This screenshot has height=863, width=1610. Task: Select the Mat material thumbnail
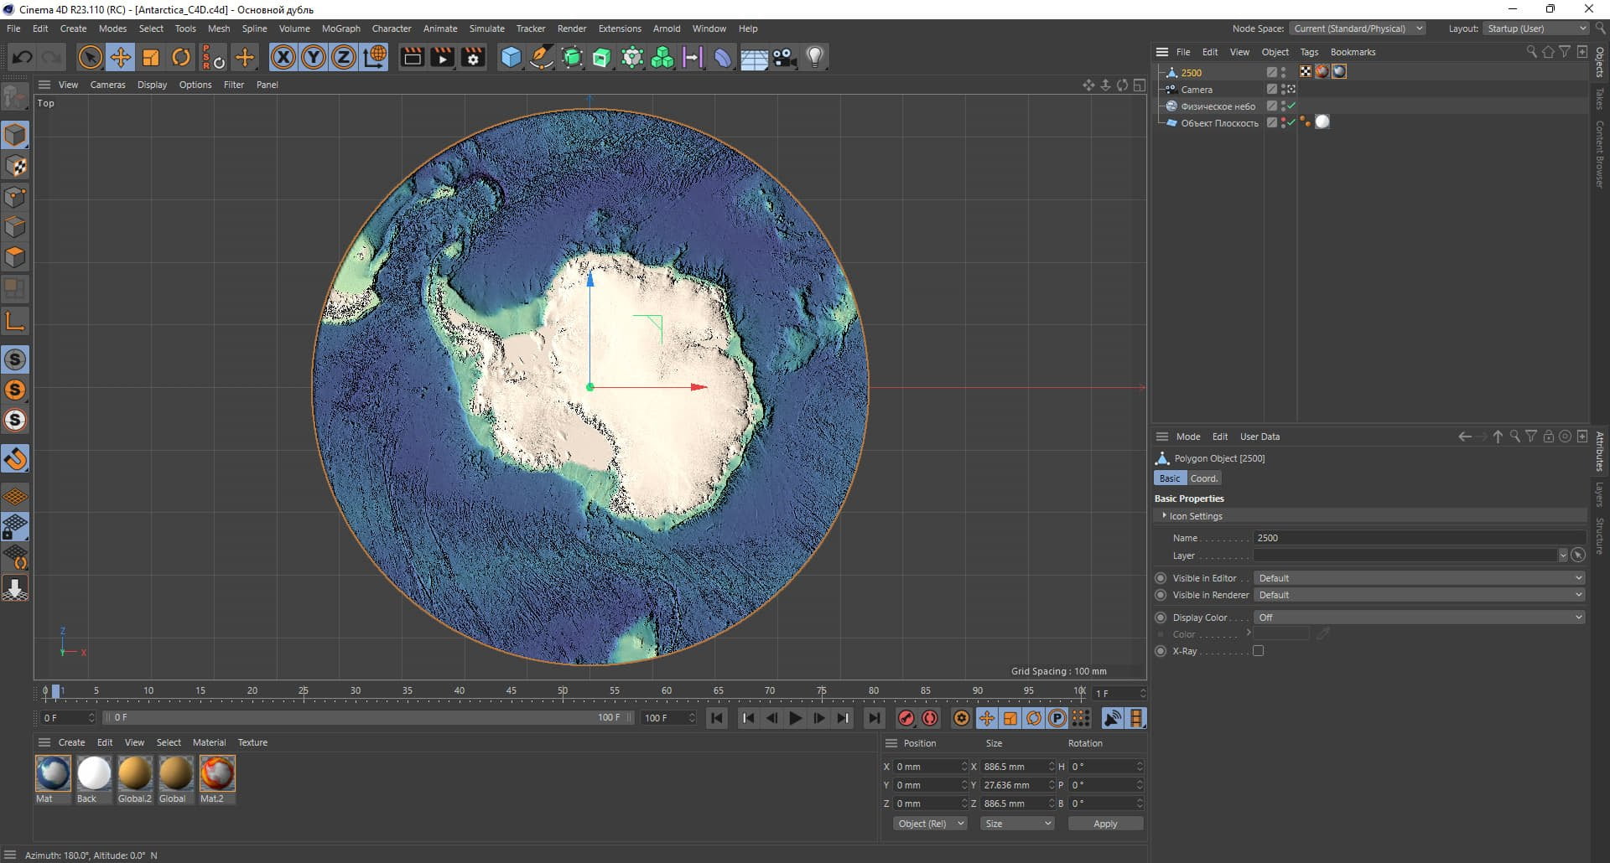tap(53, 773)
